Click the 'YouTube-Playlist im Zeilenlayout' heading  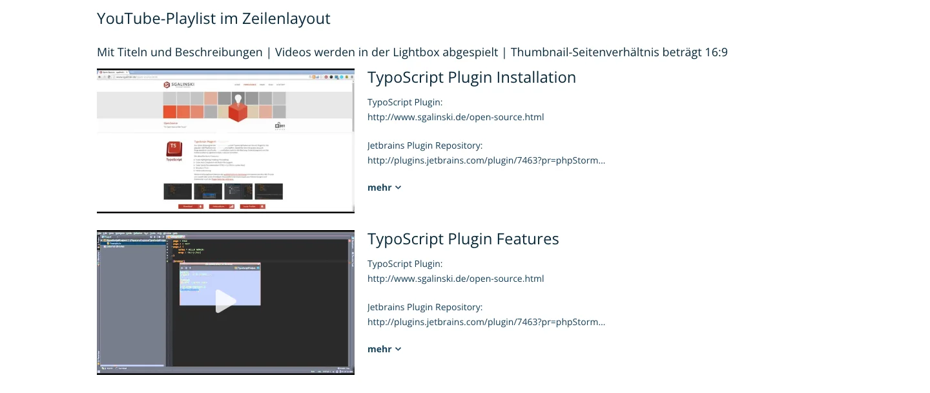point(213,19)
